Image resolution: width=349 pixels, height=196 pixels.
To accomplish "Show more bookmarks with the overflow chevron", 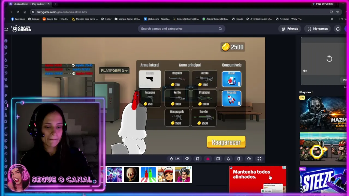I will pyautogui.click(x=332, y=19).
